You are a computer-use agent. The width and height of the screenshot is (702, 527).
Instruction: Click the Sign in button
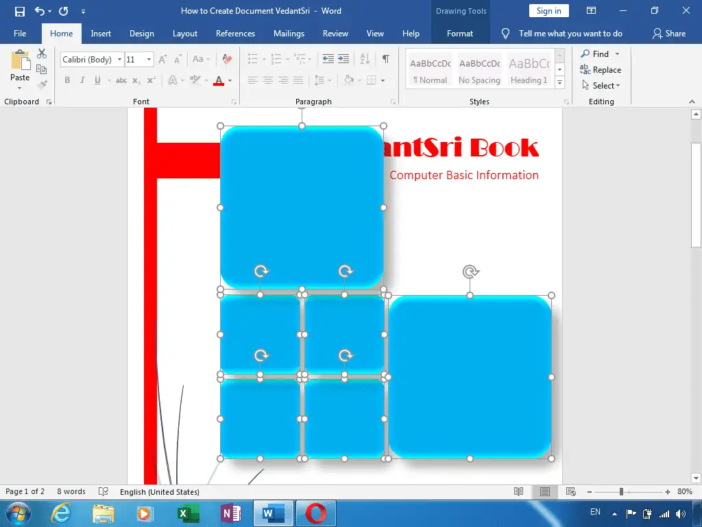pyautogui.click(x=548, y=11)
